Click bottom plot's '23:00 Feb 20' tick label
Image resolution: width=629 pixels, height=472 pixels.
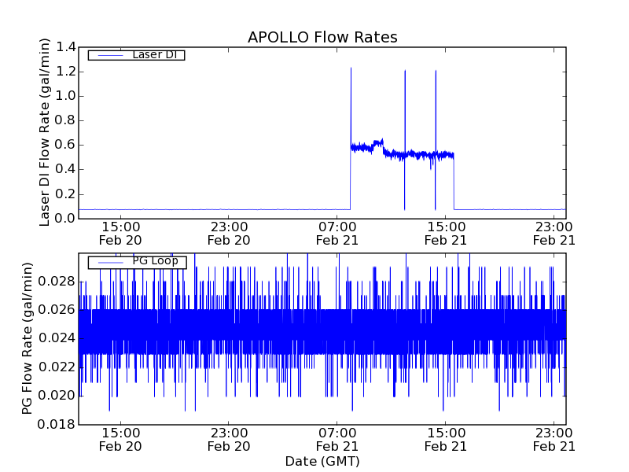tap(229, 440)
